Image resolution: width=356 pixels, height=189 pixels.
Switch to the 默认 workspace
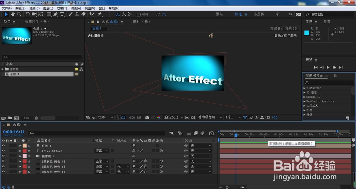(219, 14)
